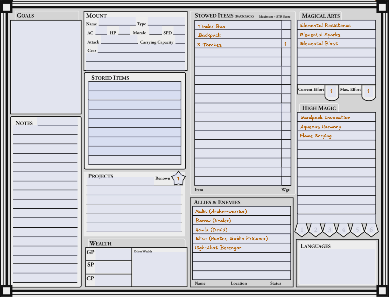Click the 3 Torches weight cell
This screenshot has height=297, width=389.
(x=286, y=44)
